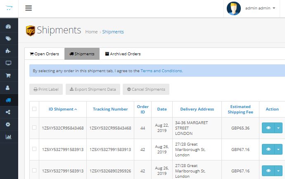Click the Aug 22, 2019 date cell

[162, 128]
